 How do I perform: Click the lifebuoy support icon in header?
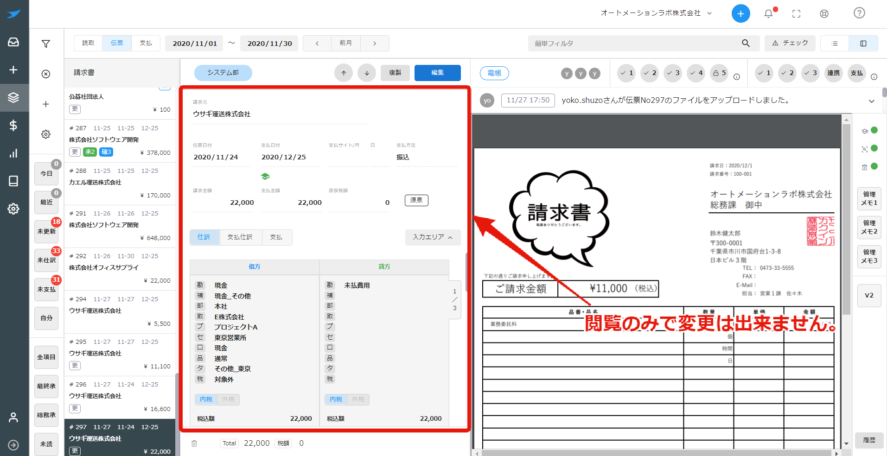[824, 13]
